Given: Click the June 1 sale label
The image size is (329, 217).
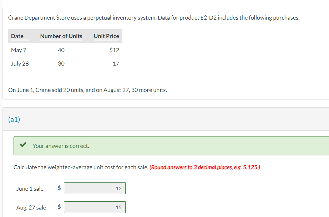Looking at the screenshot, I should tap(30, 188).
